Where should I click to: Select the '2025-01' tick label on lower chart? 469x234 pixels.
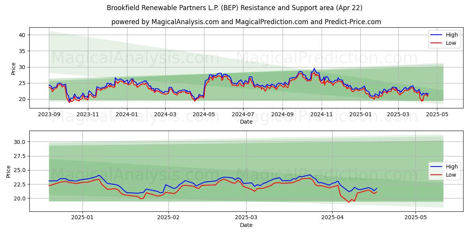point(82,217)
